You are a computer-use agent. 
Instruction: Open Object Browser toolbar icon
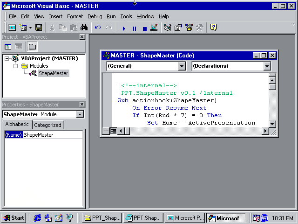coord(189,28)
